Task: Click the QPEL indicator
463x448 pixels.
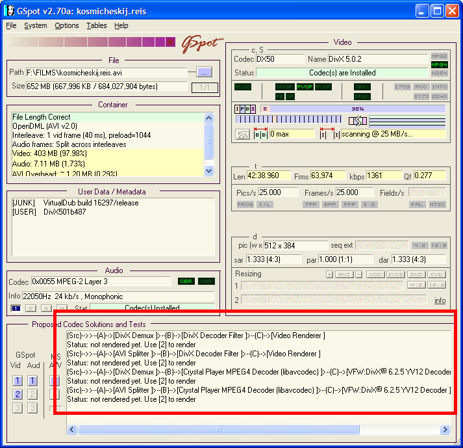Action: (362, 96)
